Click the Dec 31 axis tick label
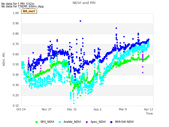The width and height of the screenshot is (169, 127). click(72, 109)
